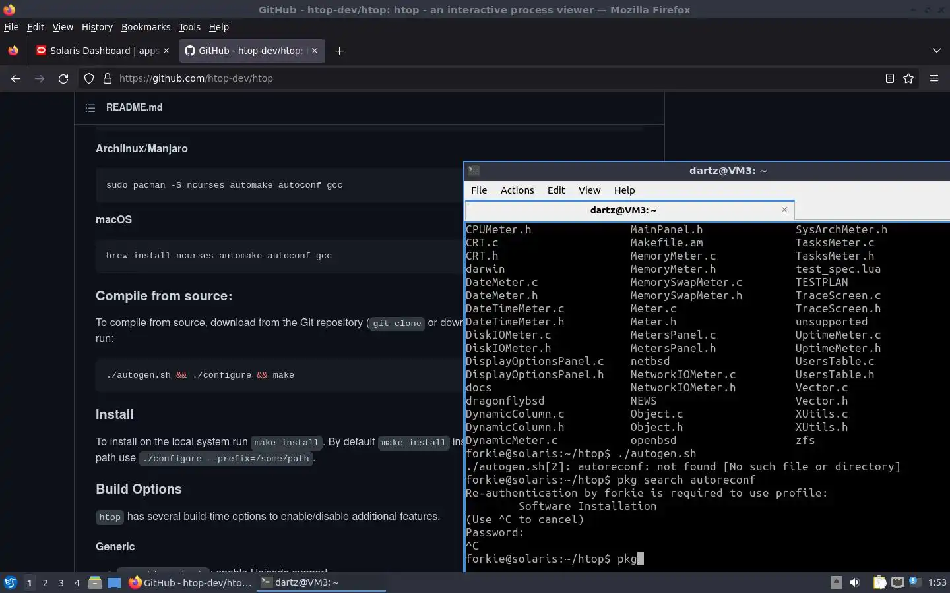Expand the list all tabs chevron
This screenshot has height=593, width=950.
click(937, 51)
